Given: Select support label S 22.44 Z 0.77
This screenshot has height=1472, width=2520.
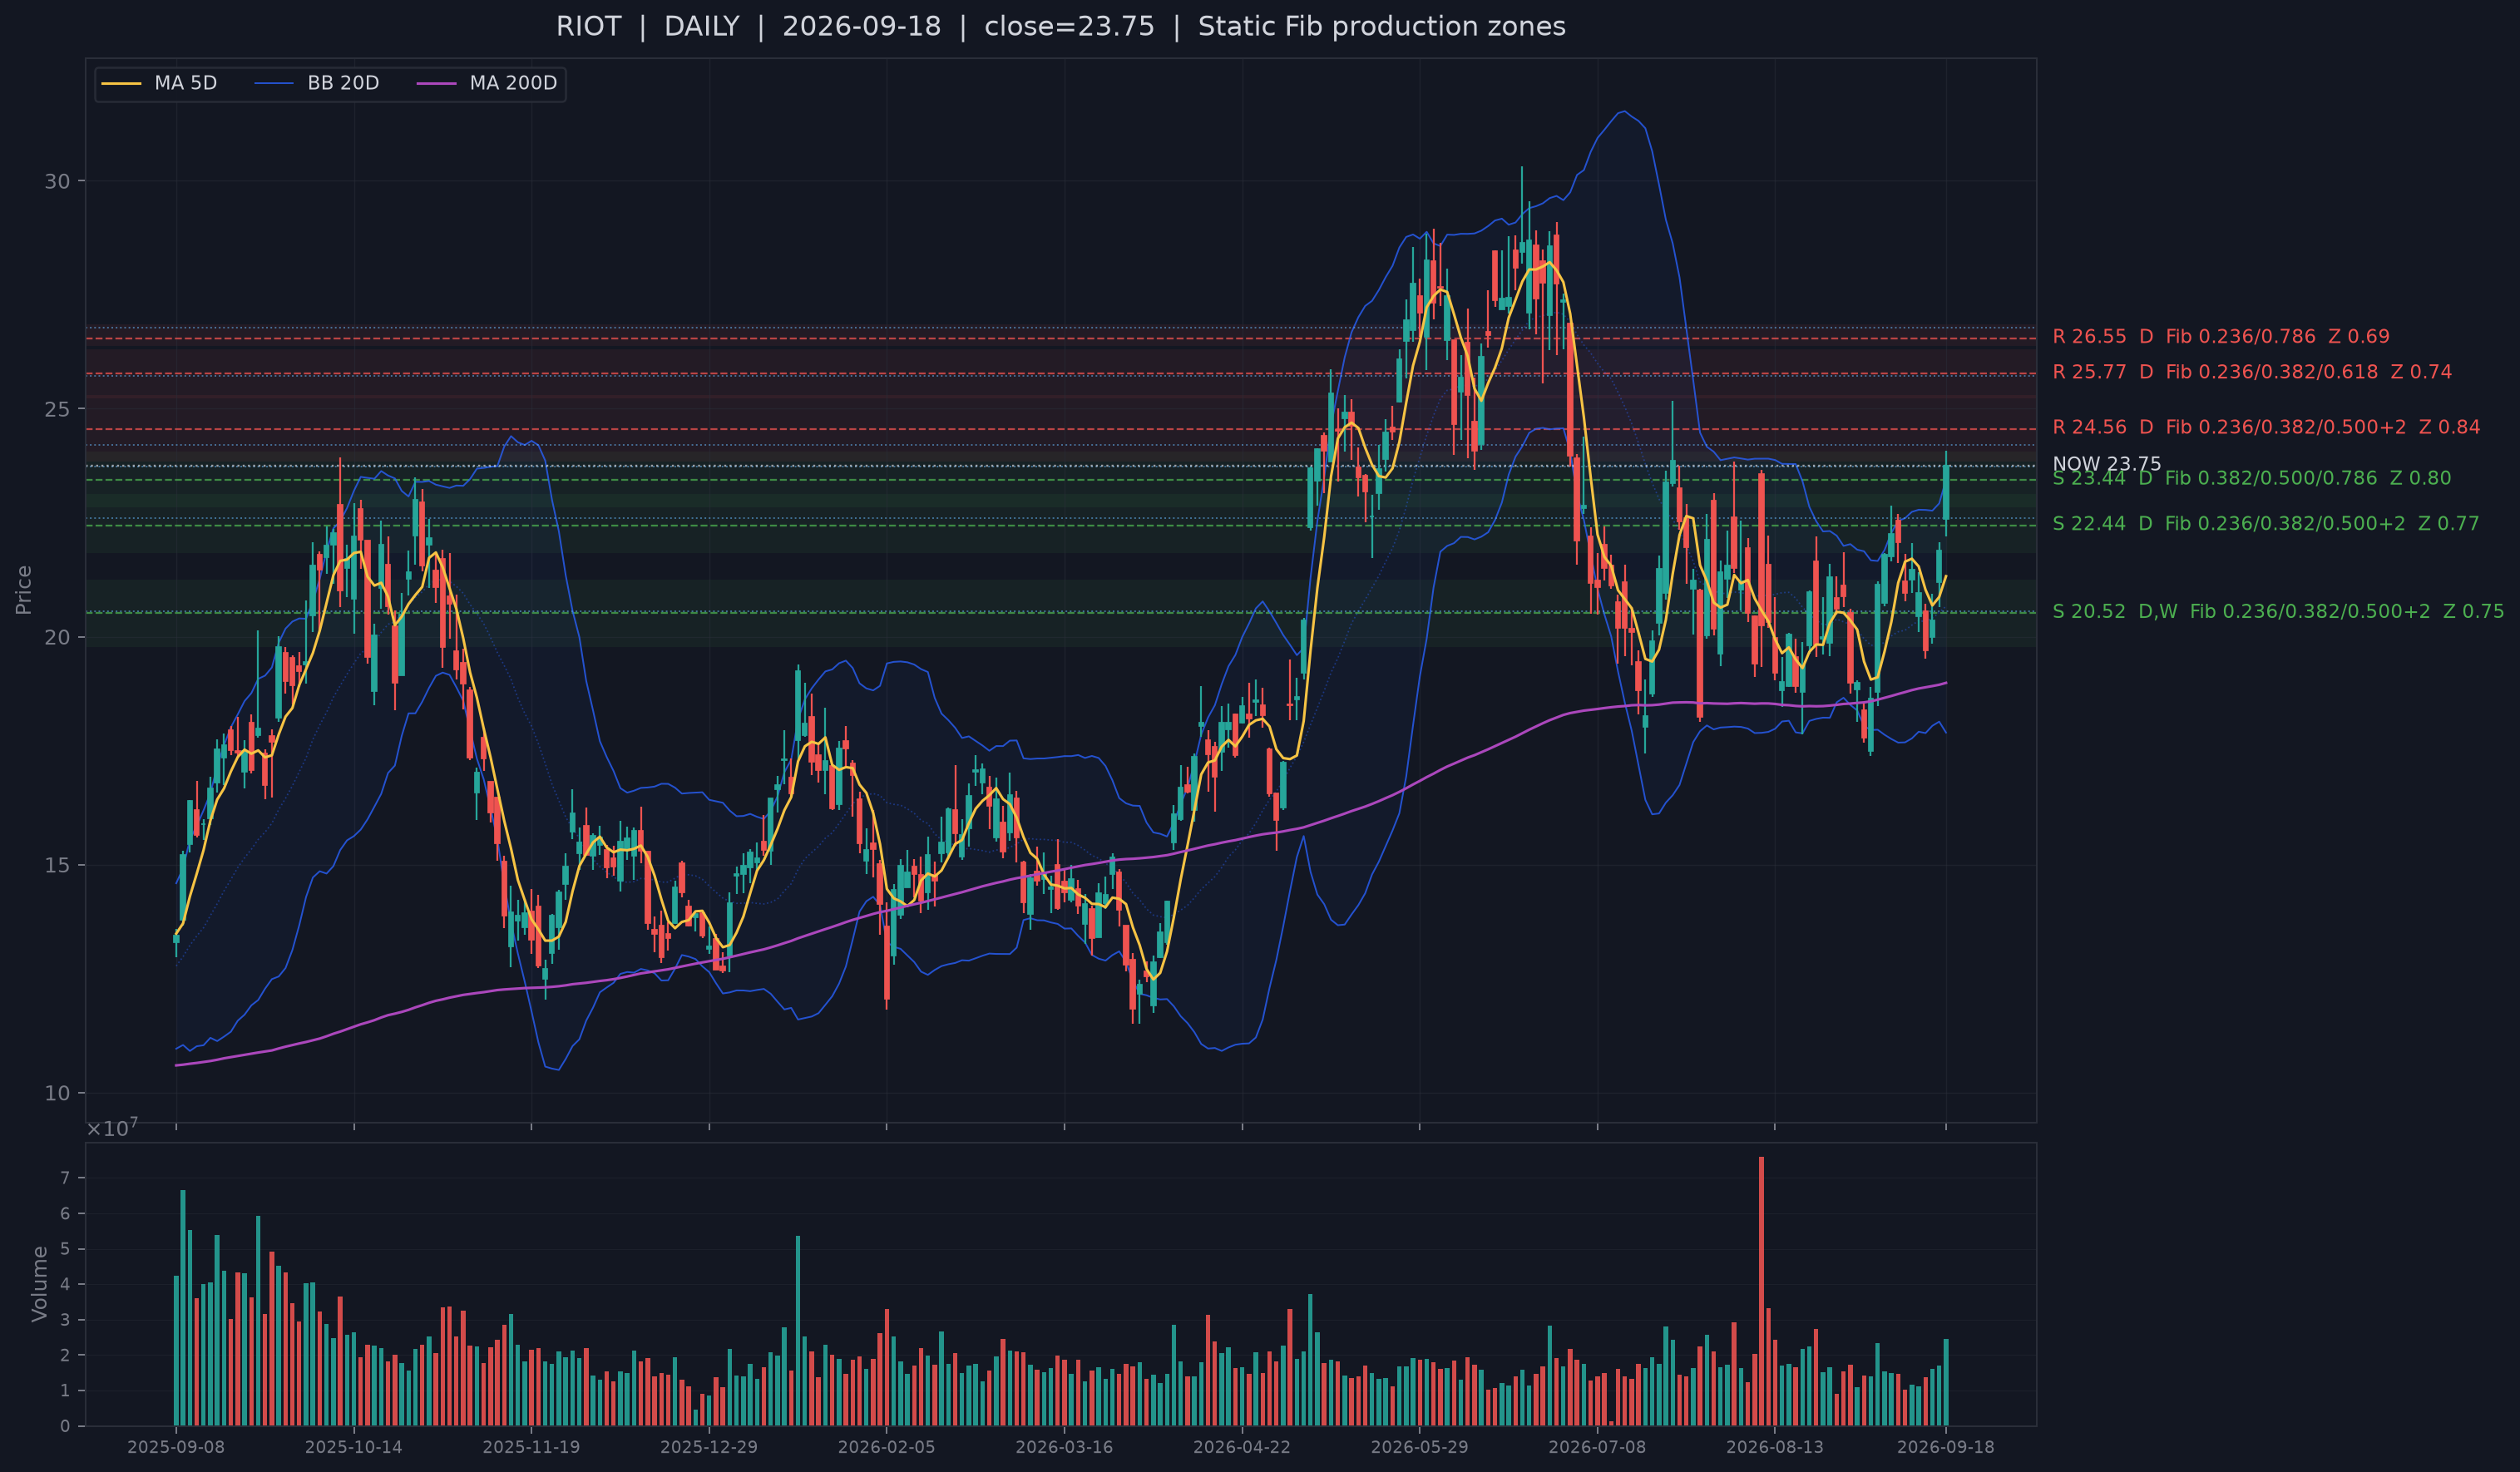Looking at the screenshot, I should pyautogui.click(x=2266, y=523).
